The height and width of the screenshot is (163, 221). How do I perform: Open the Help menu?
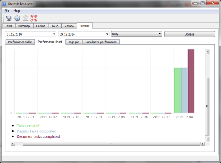[17, 11]
